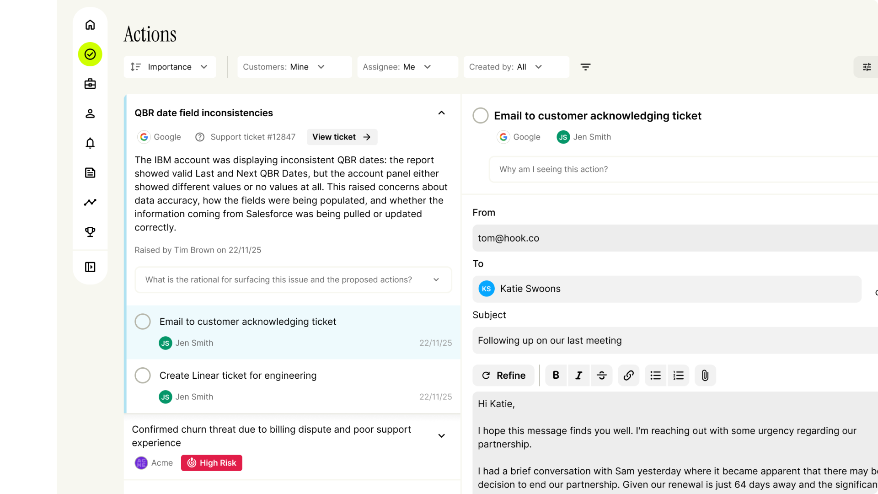
Task: Mark 'Create Linear ticket for engineering' complete
Action: pyautogui.click(x=143, y=376)
